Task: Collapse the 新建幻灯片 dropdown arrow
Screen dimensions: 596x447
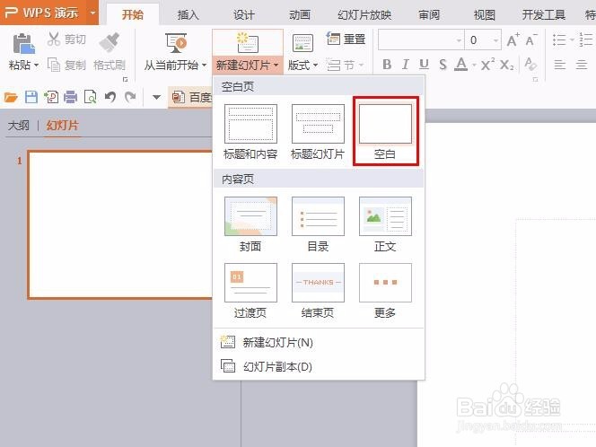Action: [276, 66]
